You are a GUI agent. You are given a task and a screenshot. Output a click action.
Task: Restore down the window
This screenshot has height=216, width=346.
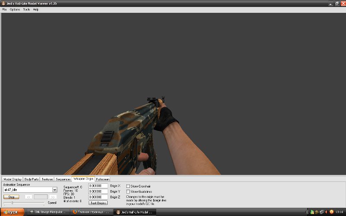[337, 3]
